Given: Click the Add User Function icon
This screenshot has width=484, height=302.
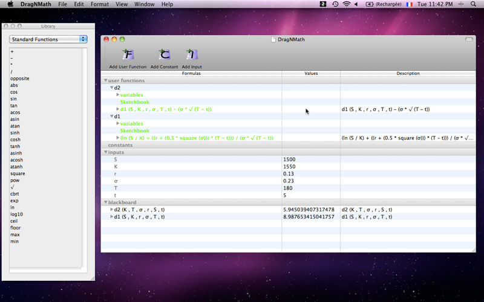Looking at the screenshot, I should [x=128, y=55].
